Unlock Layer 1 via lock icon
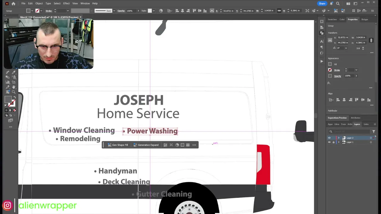381x214 pixels. [x=333, y=142]
